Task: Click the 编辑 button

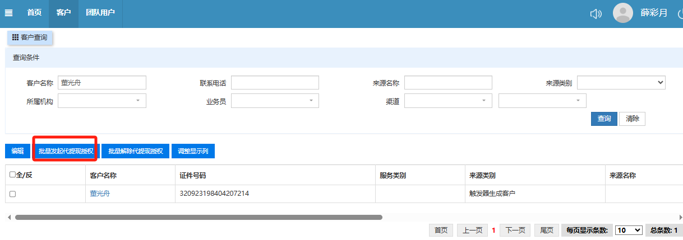Action: tap(17, 151)
